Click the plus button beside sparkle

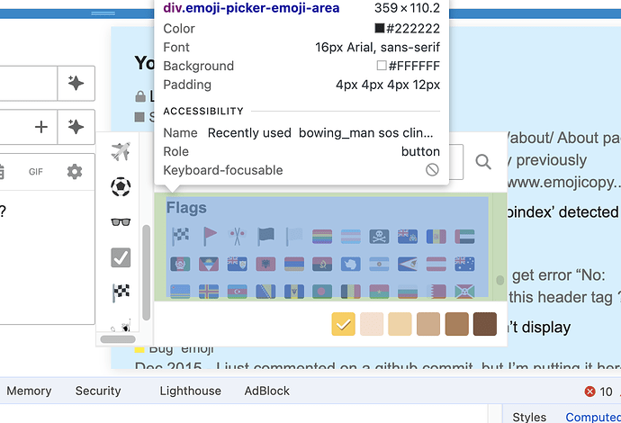coord(41,127)
